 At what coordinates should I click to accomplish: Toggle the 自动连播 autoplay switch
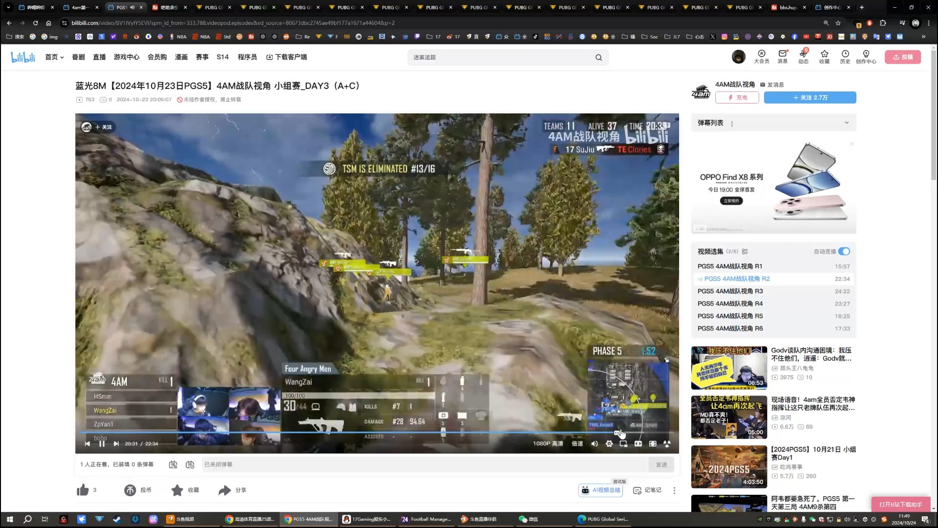844,251
